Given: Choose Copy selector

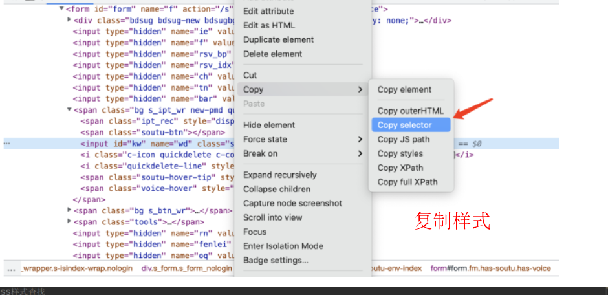Looking at the screenshot, I should (411, 125).
